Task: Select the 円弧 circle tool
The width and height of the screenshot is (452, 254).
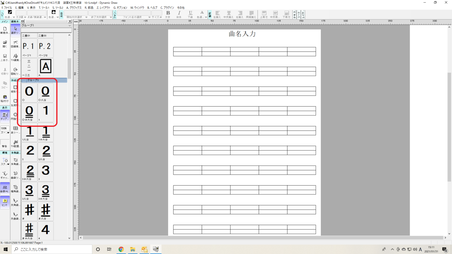Action: (x=15, y=116)
